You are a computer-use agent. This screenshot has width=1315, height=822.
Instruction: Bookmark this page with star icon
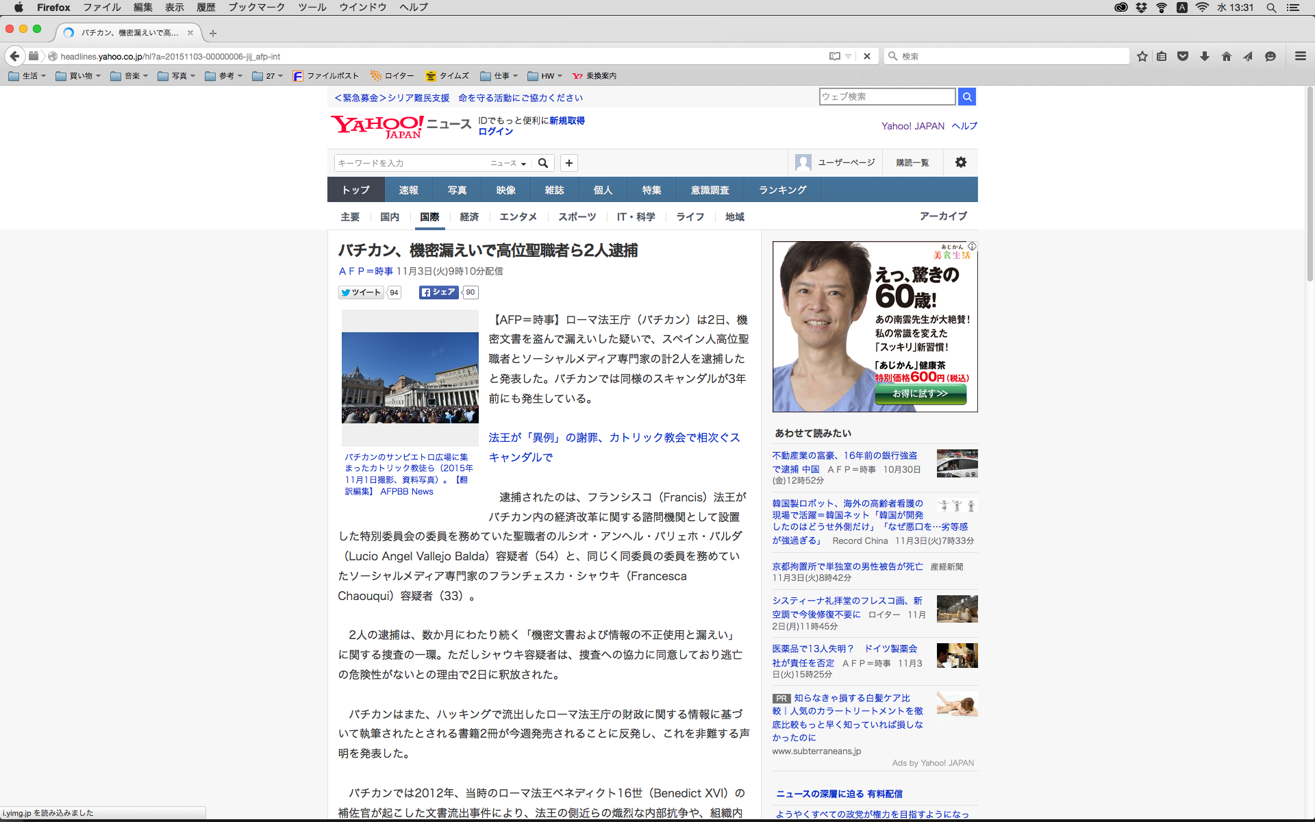pyautogui.click(x=1142, y=56)
